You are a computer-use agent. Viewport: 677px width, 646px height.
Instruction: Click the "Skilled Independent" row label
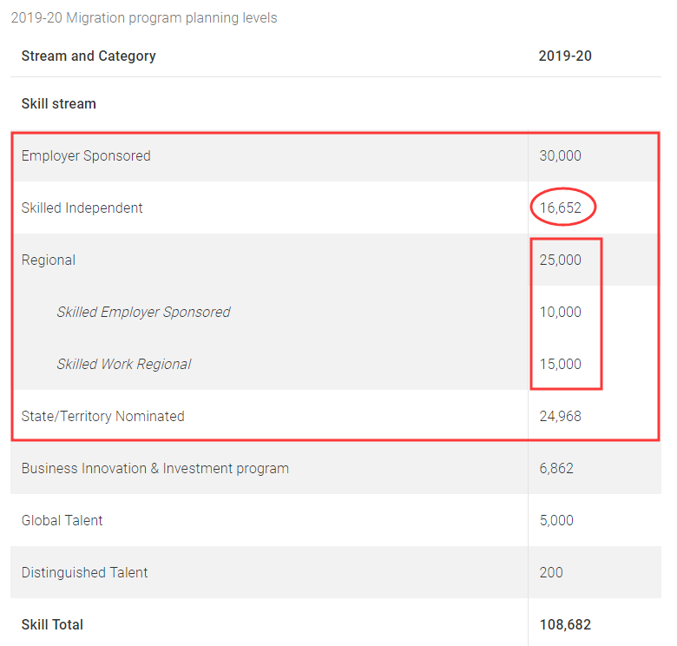(x=82, y=208)
